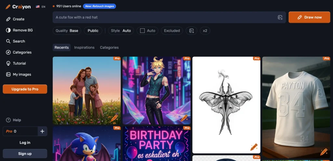Image resolution: width=333 pixels, height=161 pixels.
Task: Click the pencil icon on Payton jersey image
Action: click(324, 152)
